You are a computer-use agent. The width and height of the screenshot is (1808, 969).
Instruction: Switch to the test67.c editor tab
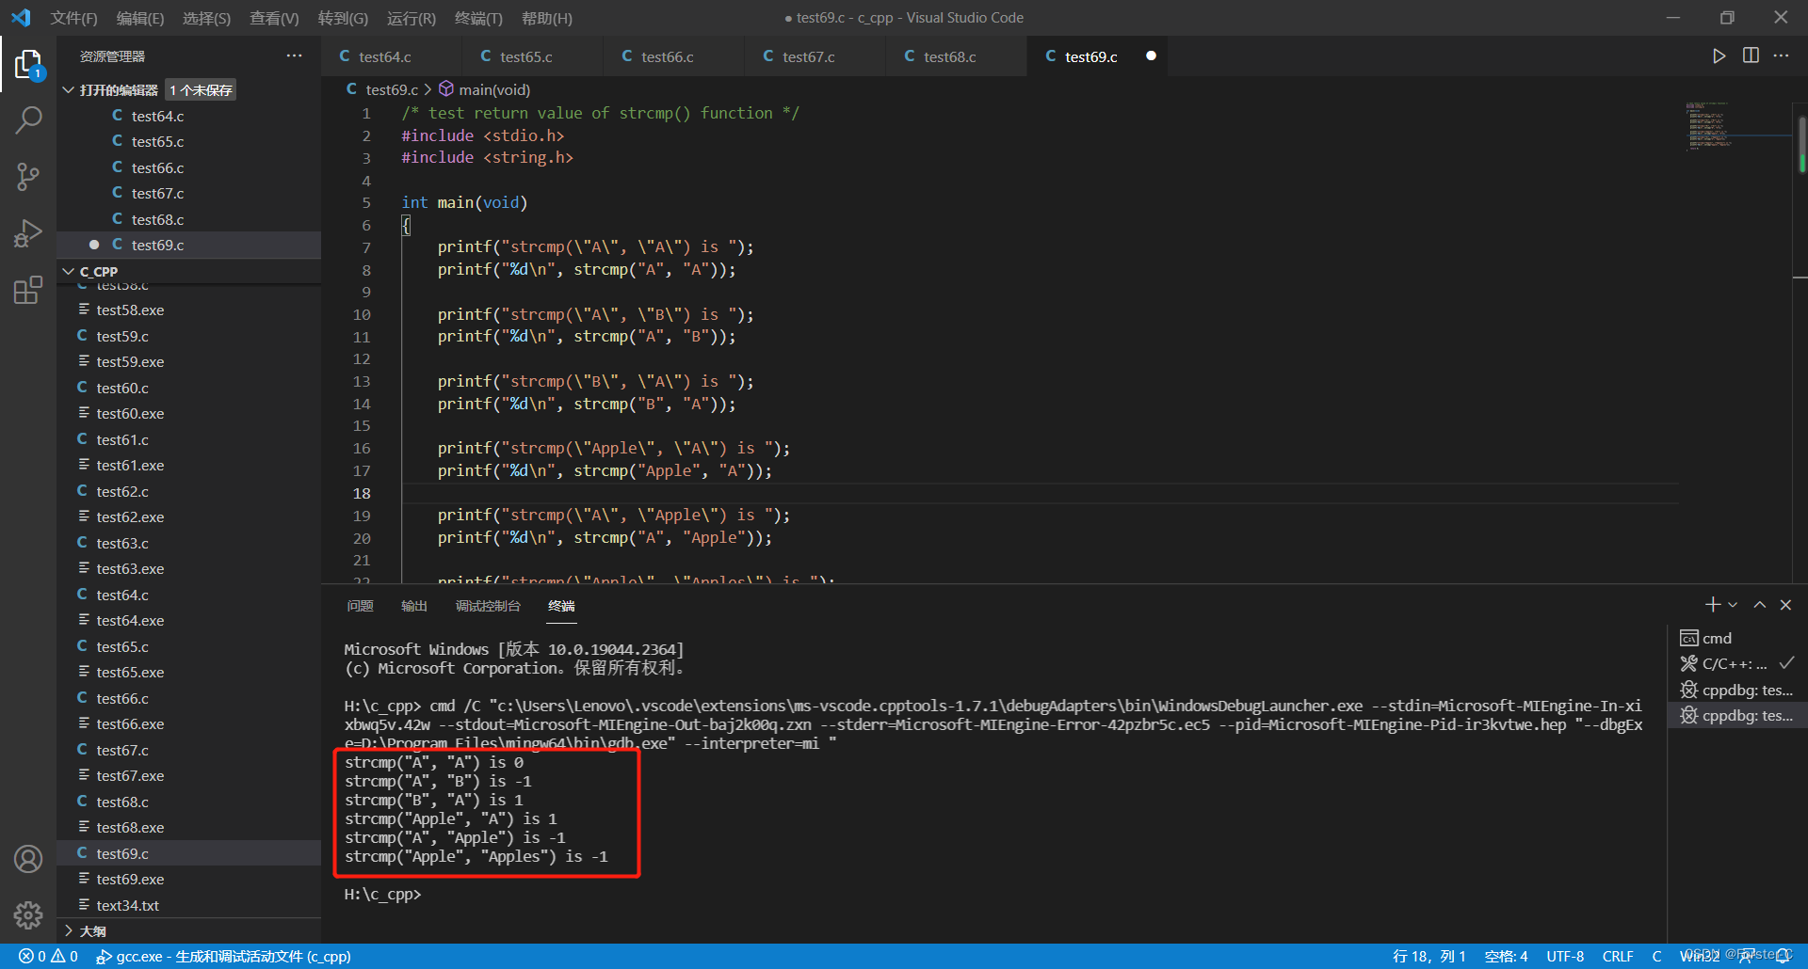click(x=815, y=56)
